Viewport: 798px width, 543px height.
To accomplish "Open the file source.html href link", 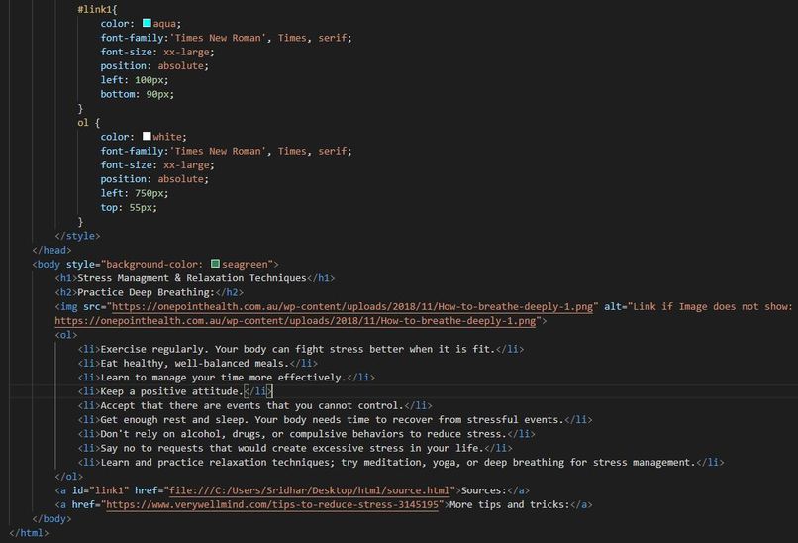I will 310,490.
